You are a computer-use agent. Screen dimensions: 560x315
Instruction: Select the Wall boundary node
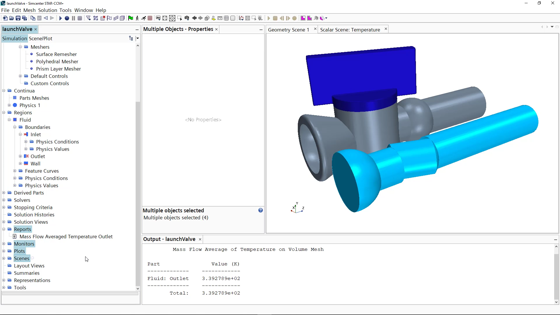point(36,164)
